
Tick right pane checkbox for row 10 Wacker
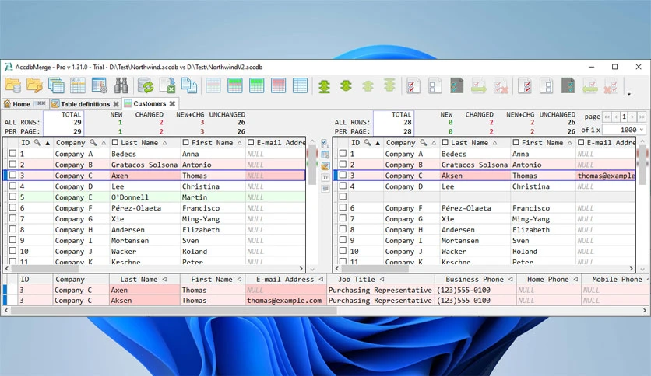click(x=343, y=250)
